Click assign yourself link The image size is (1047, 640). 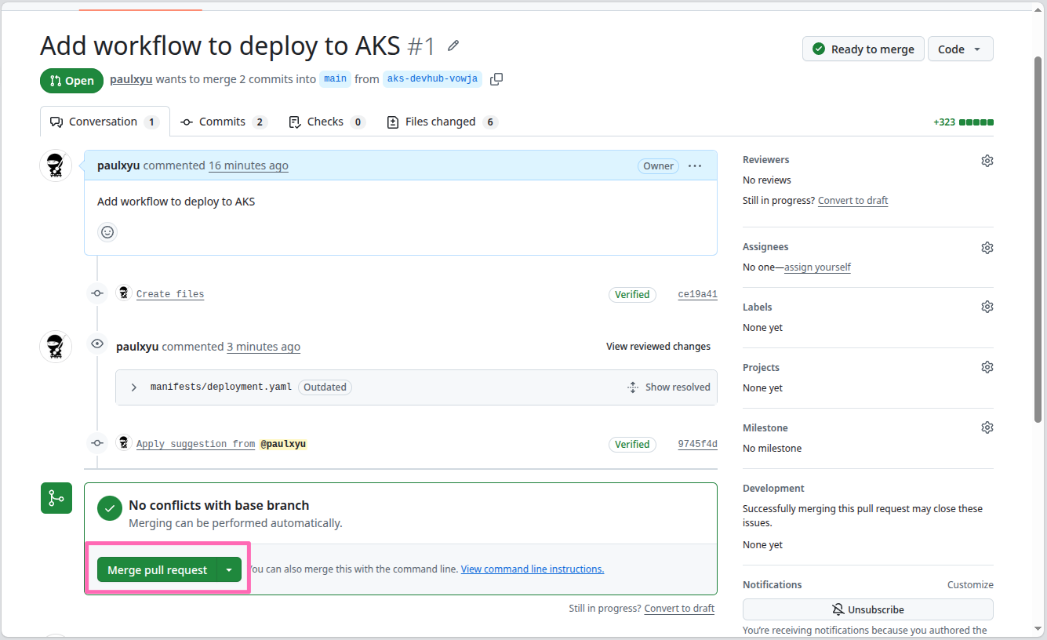(x=817, y=267)
